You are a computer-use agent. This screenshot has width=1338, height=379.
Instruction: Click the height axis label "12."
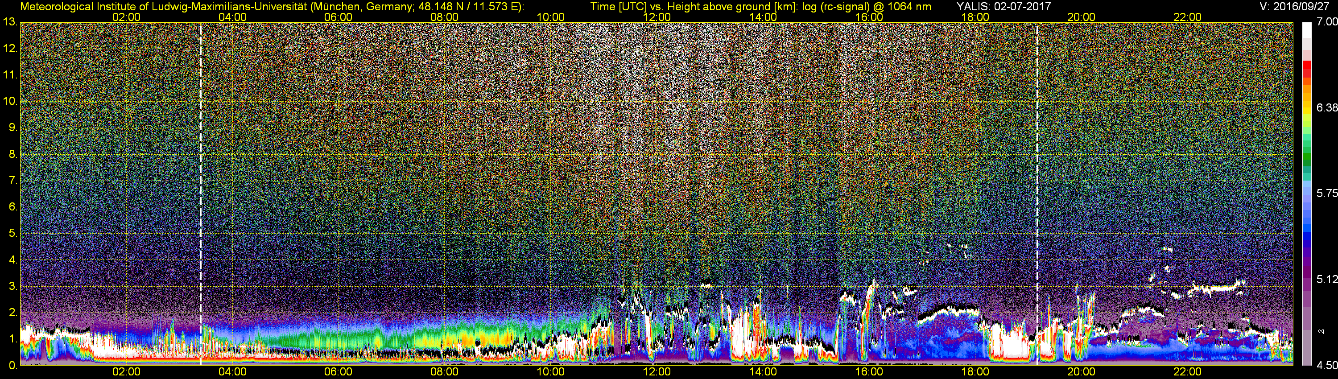pos(10,49)
